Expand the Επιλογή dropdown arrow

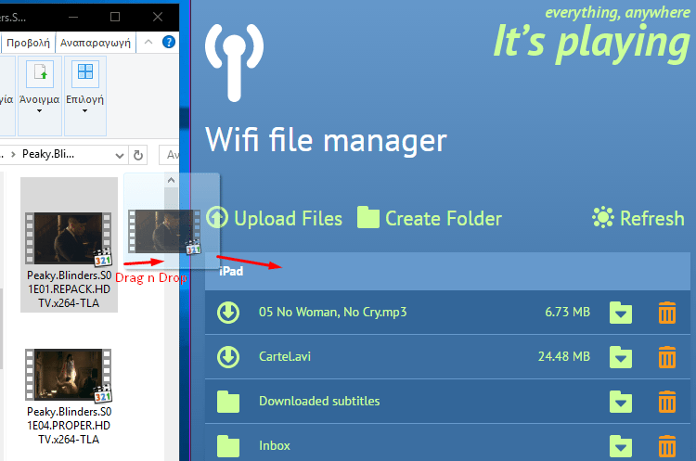coord(84,111)
